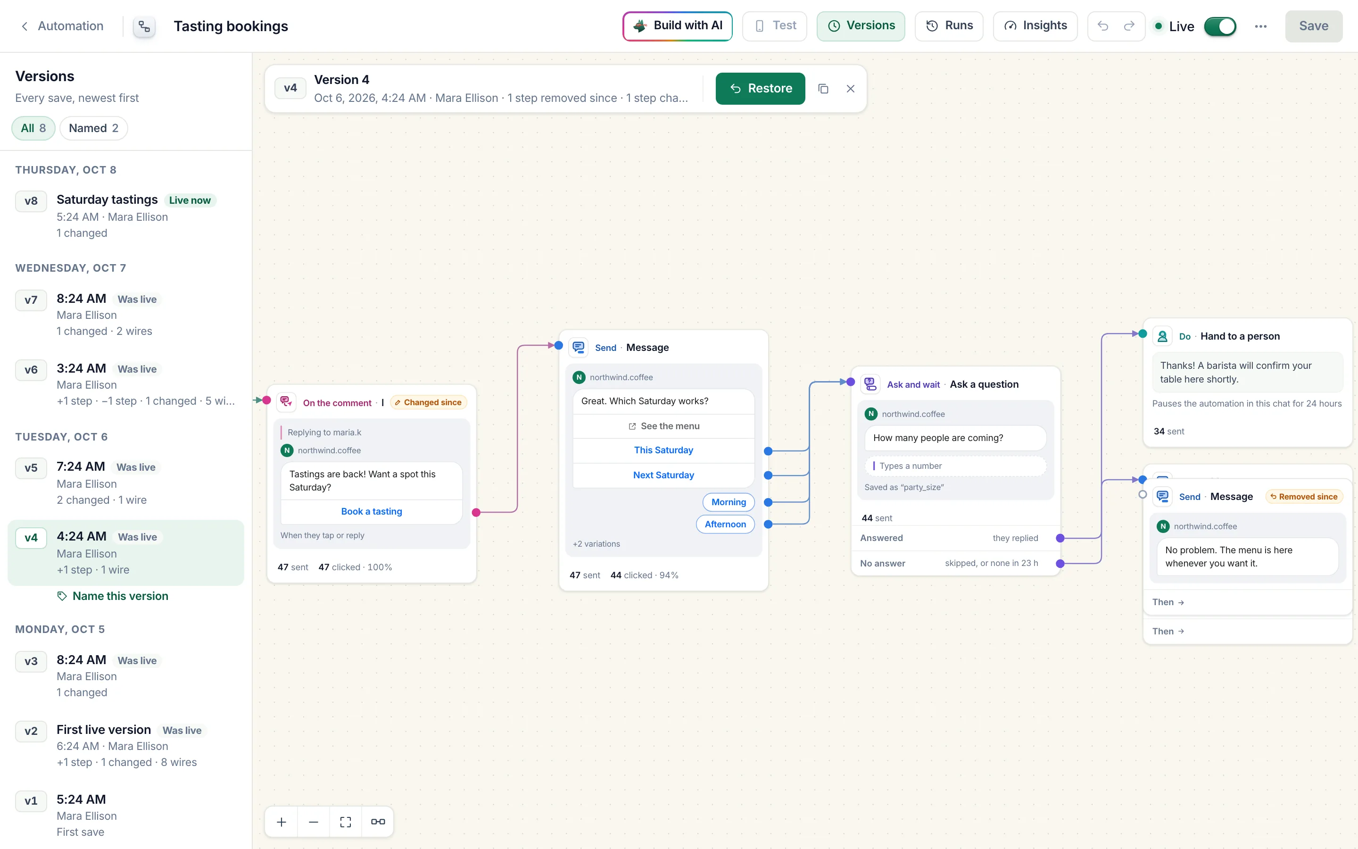Click the removed Send Message icon
Viewport: 1358px width, 849px height.
click(1163, 496)
